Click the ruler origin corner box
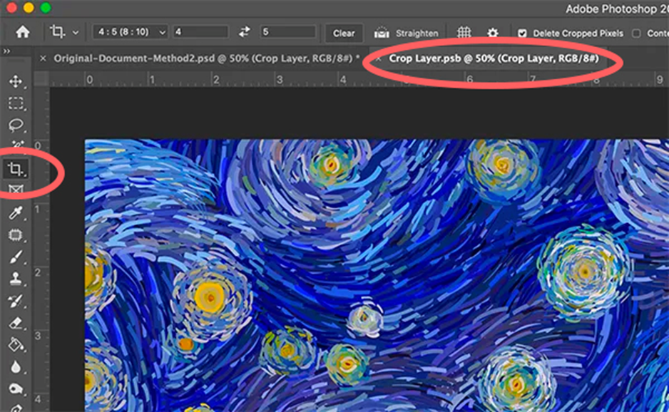The height and width of the screenshot is (412, 669). (x=41, y=79)
